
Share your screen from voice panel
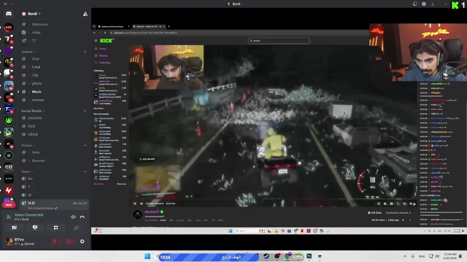coord(35,227)
